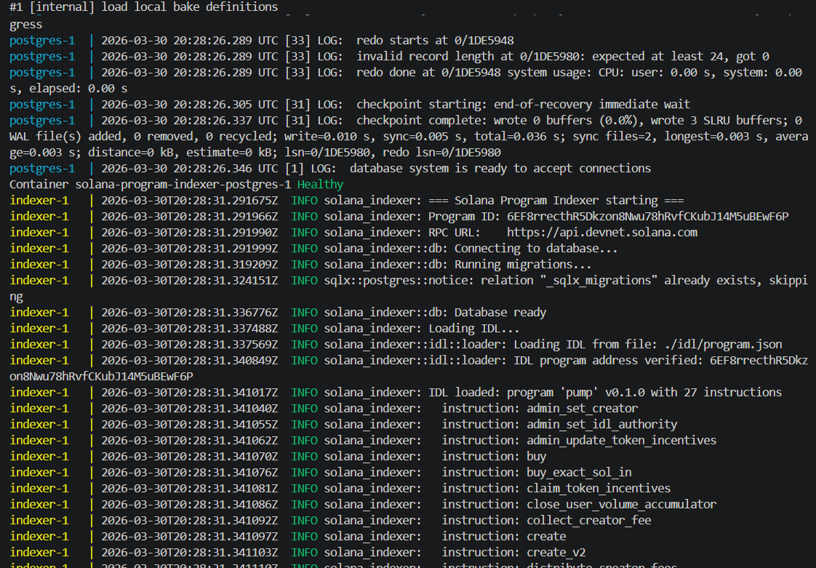Select instruction name close_user_volume_accumulator

pyautogui.click(x=621, y=505)
